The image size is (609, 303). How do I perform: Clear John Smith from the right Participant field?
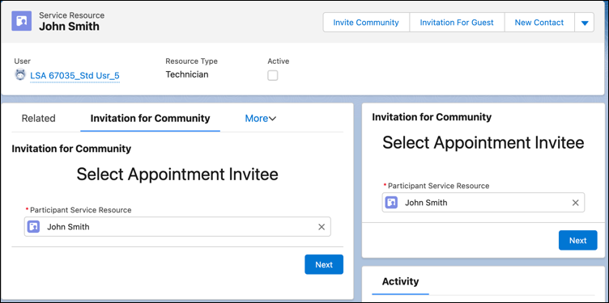click(575, 203)
